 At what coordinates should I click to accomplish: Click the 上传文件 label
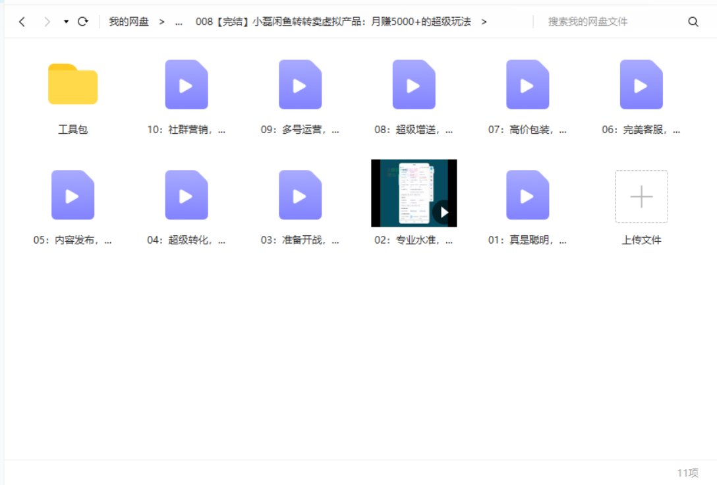[x=642, y=241]
